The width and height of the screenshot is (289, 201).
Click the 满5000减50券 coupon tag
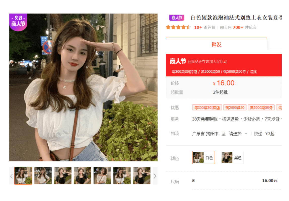[x=261, y=108]
